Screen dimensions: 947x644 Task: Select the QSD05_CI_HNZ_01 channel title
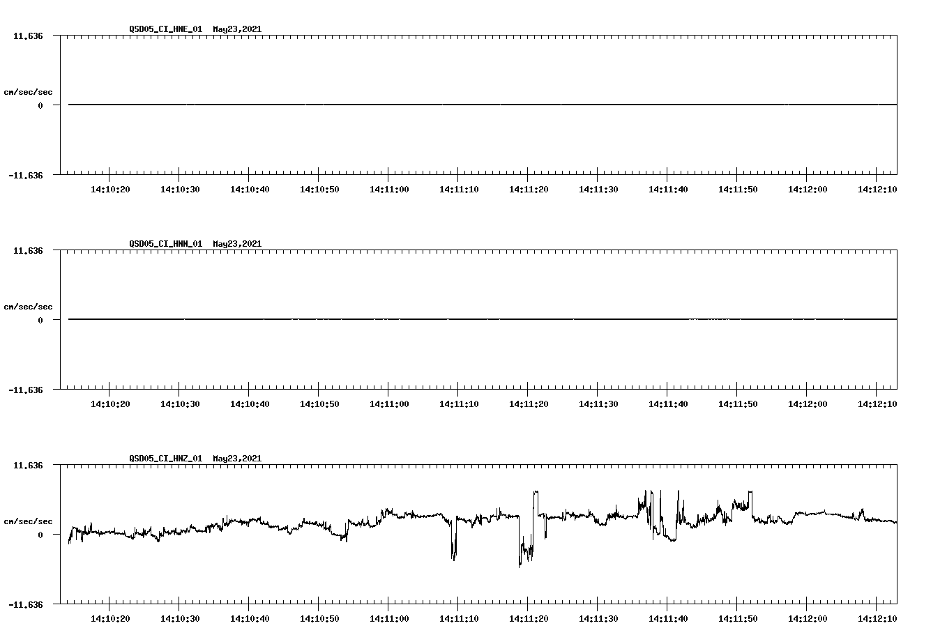tap(166, 459)
